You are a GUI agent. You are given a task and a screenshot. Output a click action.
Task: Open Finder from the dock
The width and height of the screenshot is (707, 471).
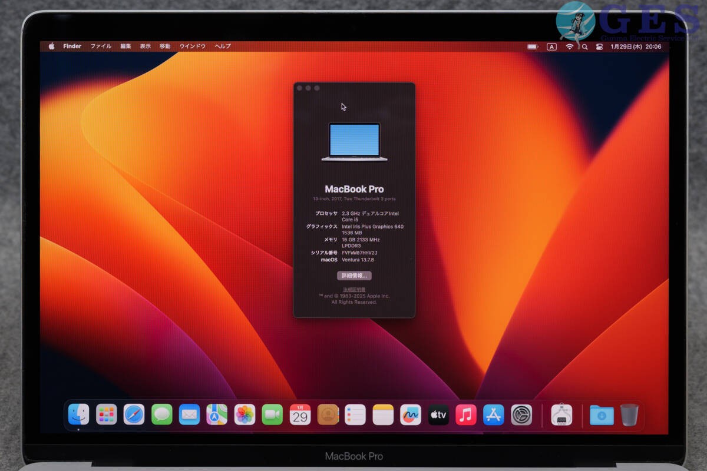tap(78, 414)
